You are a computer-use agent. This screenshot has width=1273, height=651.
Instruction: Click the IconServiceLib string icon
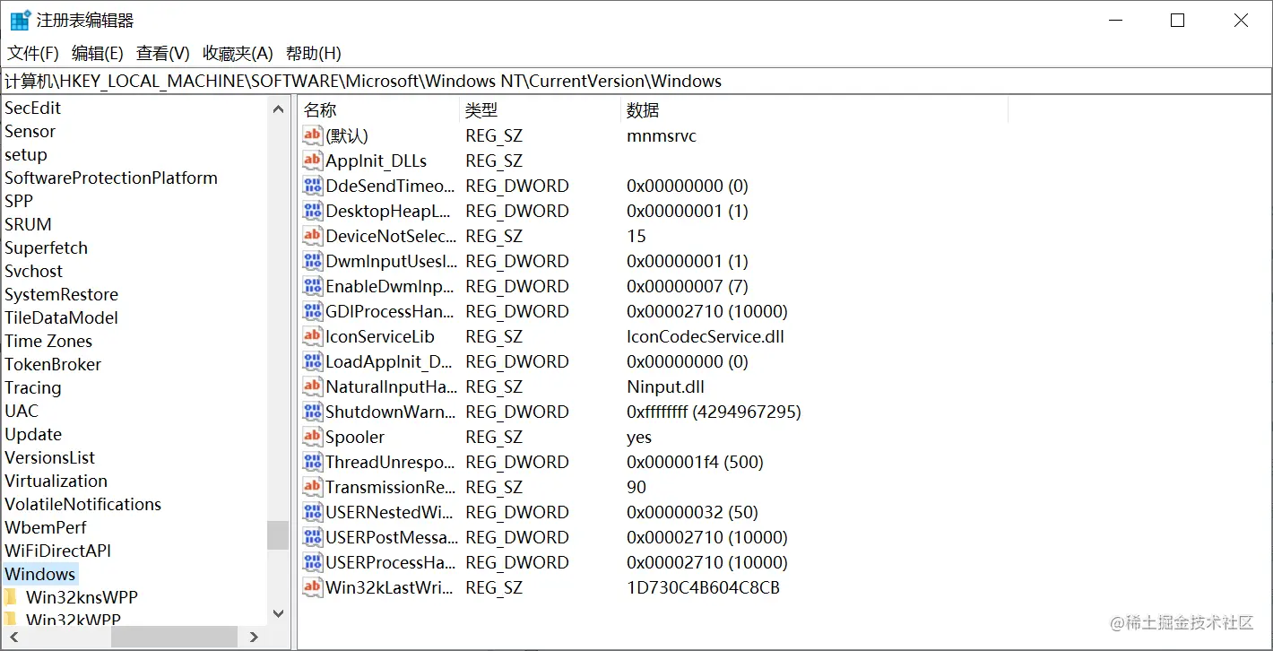point(312,336)
